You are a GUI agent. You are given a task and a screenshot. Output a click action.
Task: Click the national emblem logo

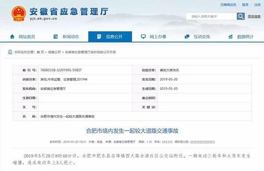click(x=18, y=14)
